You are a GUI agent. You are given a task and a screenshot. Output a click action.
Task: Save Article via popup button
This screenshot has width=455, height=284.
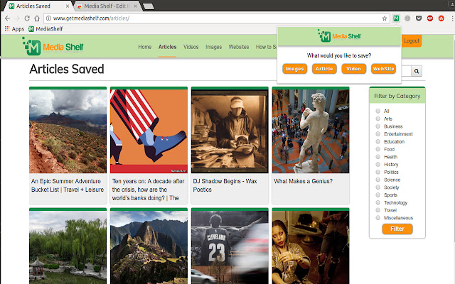[x=324, y=69]
